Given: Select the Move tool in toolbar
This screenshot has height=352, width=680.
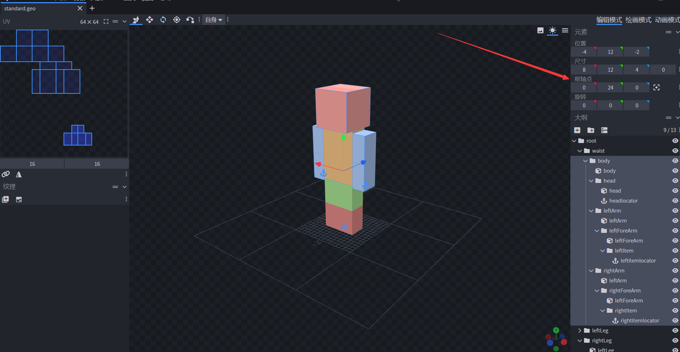Looking at the screenshot, I should tap(136, 20).
